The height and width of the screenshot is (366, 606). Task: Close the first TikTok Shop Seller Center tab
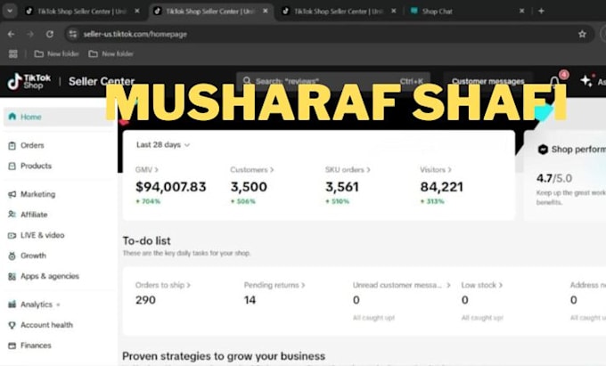click(x=137, y=12)
